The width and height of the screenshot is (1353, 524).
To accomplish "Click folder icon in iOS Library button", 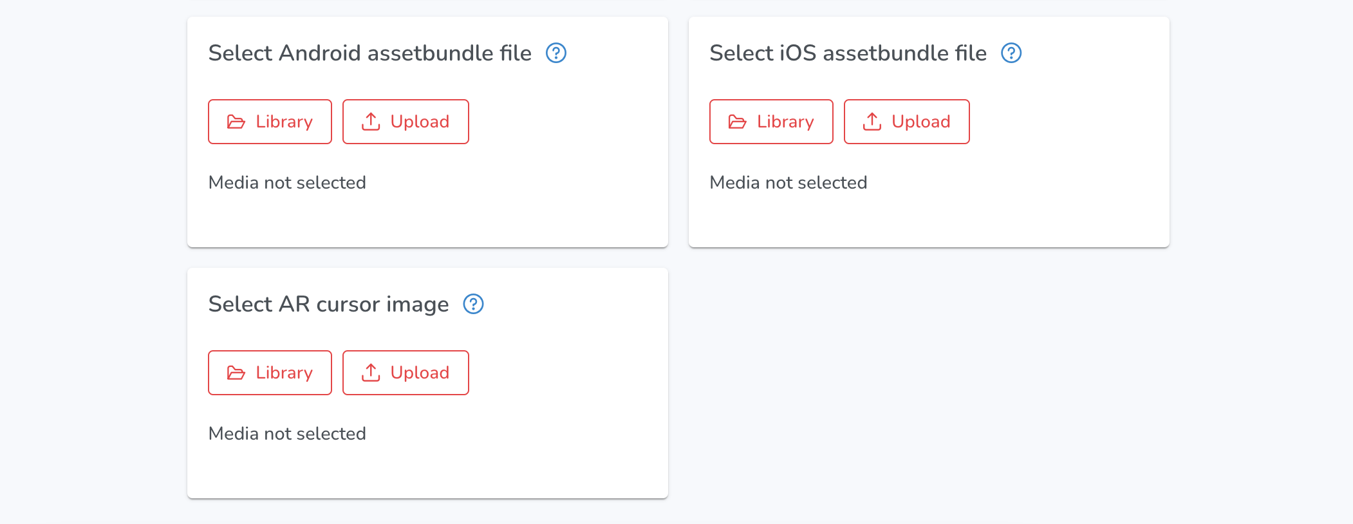I will pos(738,122).
